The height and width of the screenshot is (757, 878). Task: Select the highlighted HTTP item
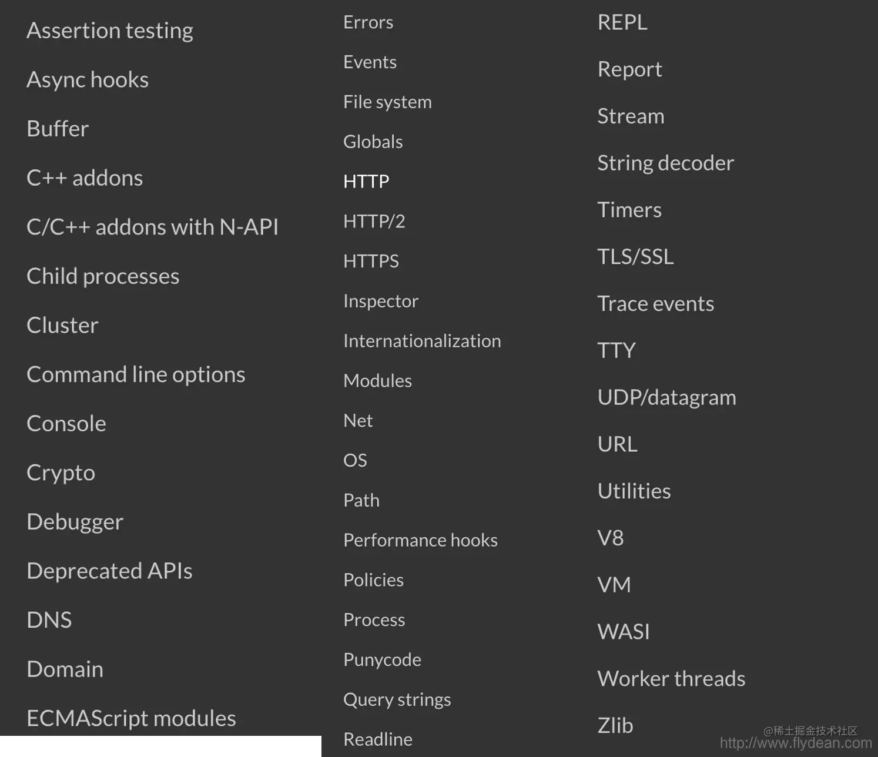coord(366,182)
